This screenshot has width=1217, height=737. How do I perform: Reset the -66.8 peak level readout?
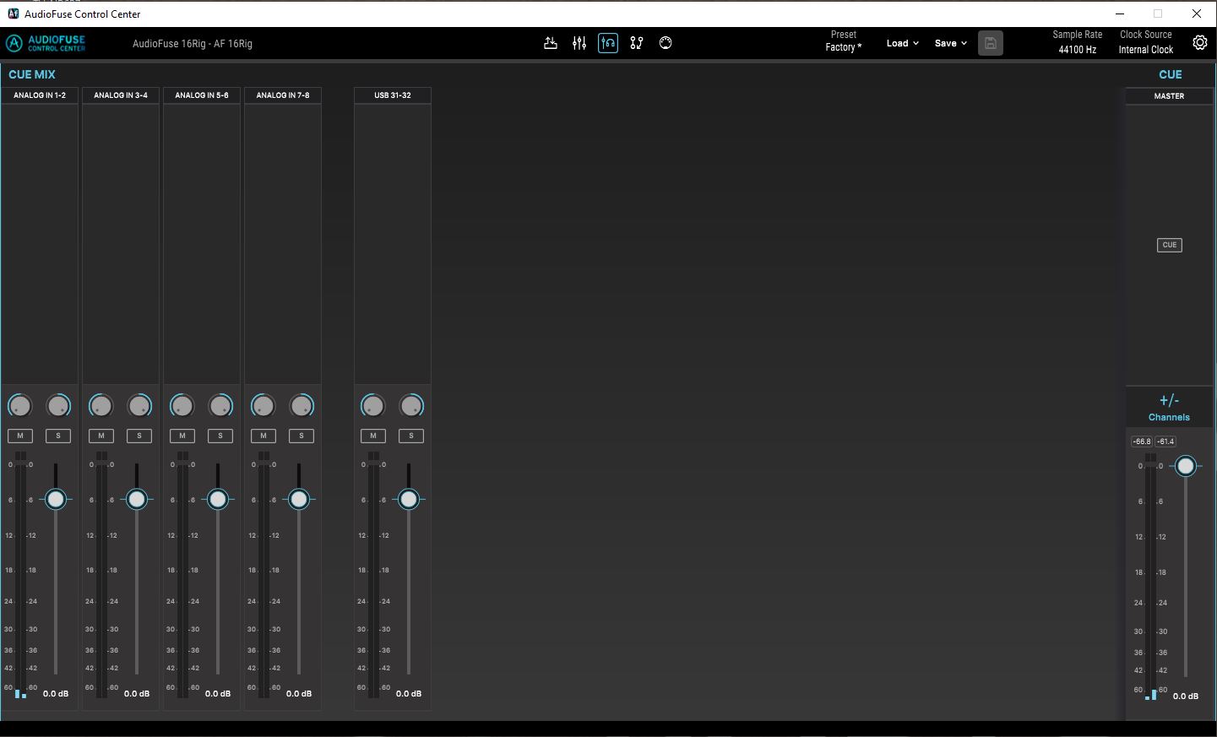click(1141, 441)
